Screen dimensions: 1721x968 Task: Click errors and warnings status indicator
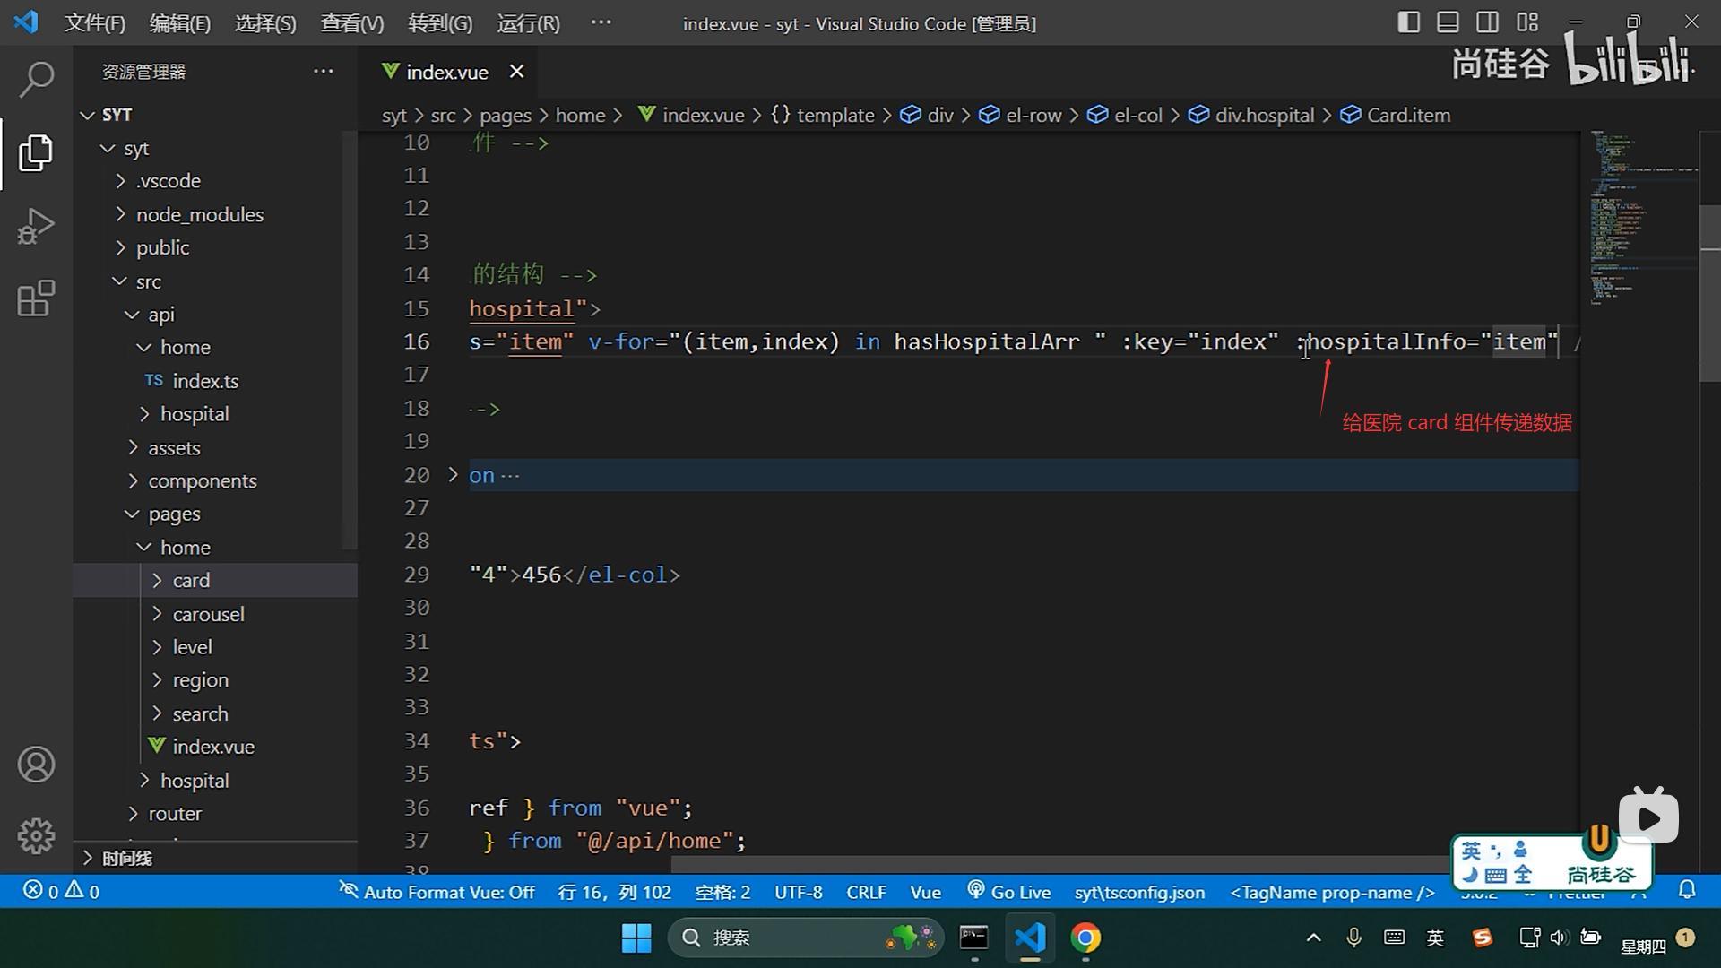pos(61,891)
